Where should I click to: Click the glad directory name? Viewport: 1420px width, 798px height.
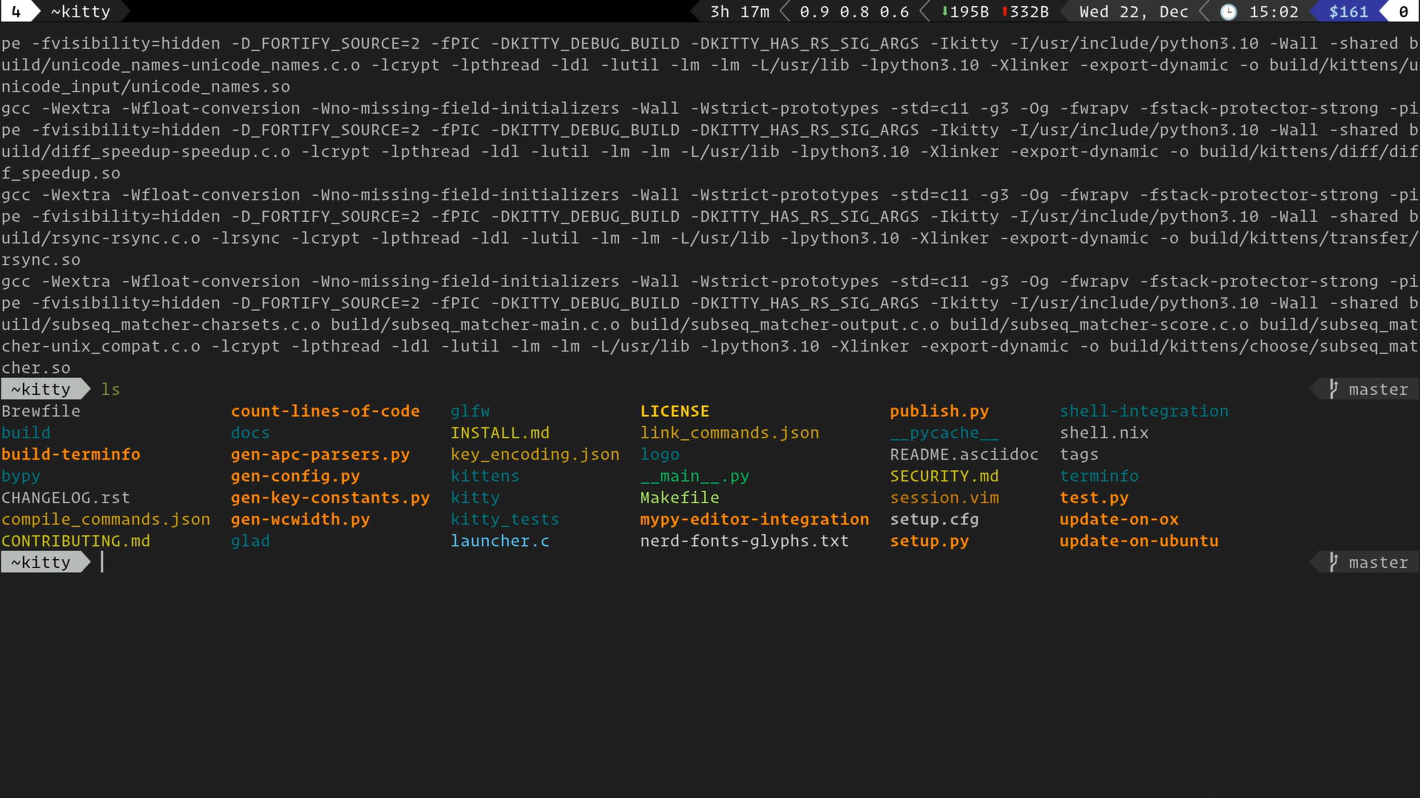point(250,541)
